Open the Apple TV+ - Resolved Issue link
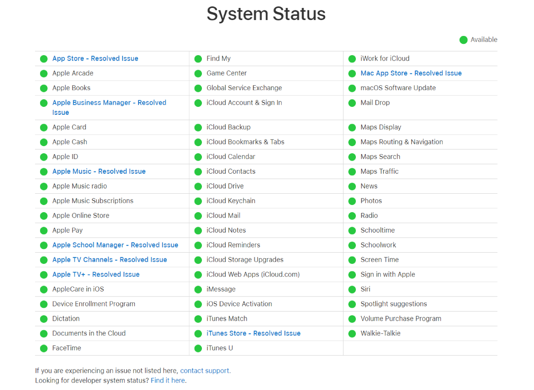Viewport: 534px width, 390px height. (x=96, y=274)
